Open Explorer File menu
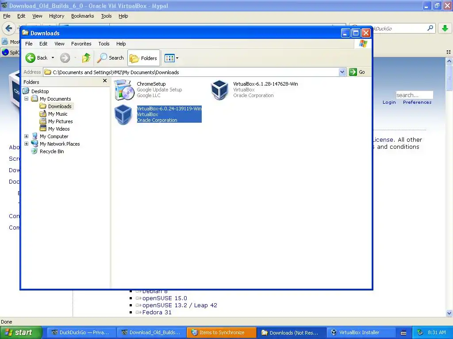Image resolution: width=453 pixels, height=339 pixels. [29, 44]
